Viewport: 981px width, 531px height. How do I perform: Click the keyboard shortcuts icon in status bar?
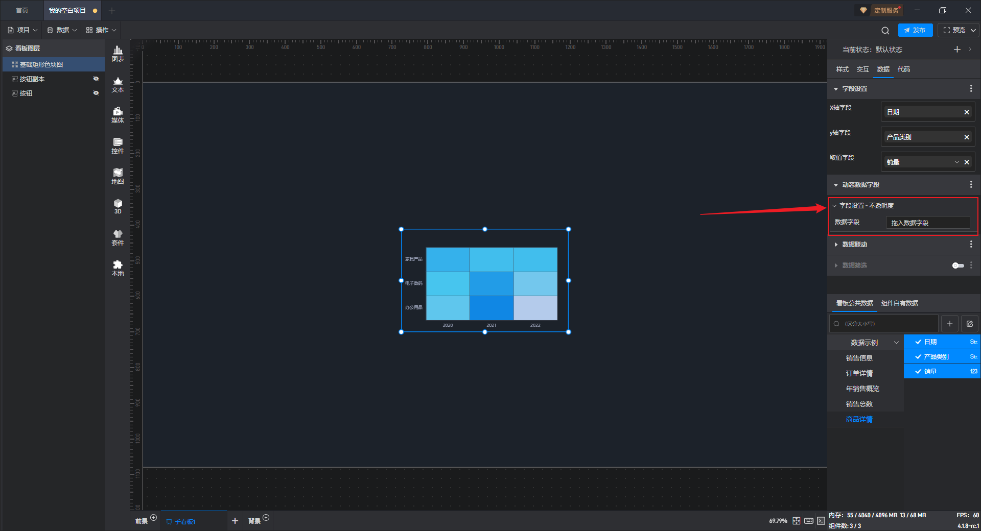[x=809, y=521]
